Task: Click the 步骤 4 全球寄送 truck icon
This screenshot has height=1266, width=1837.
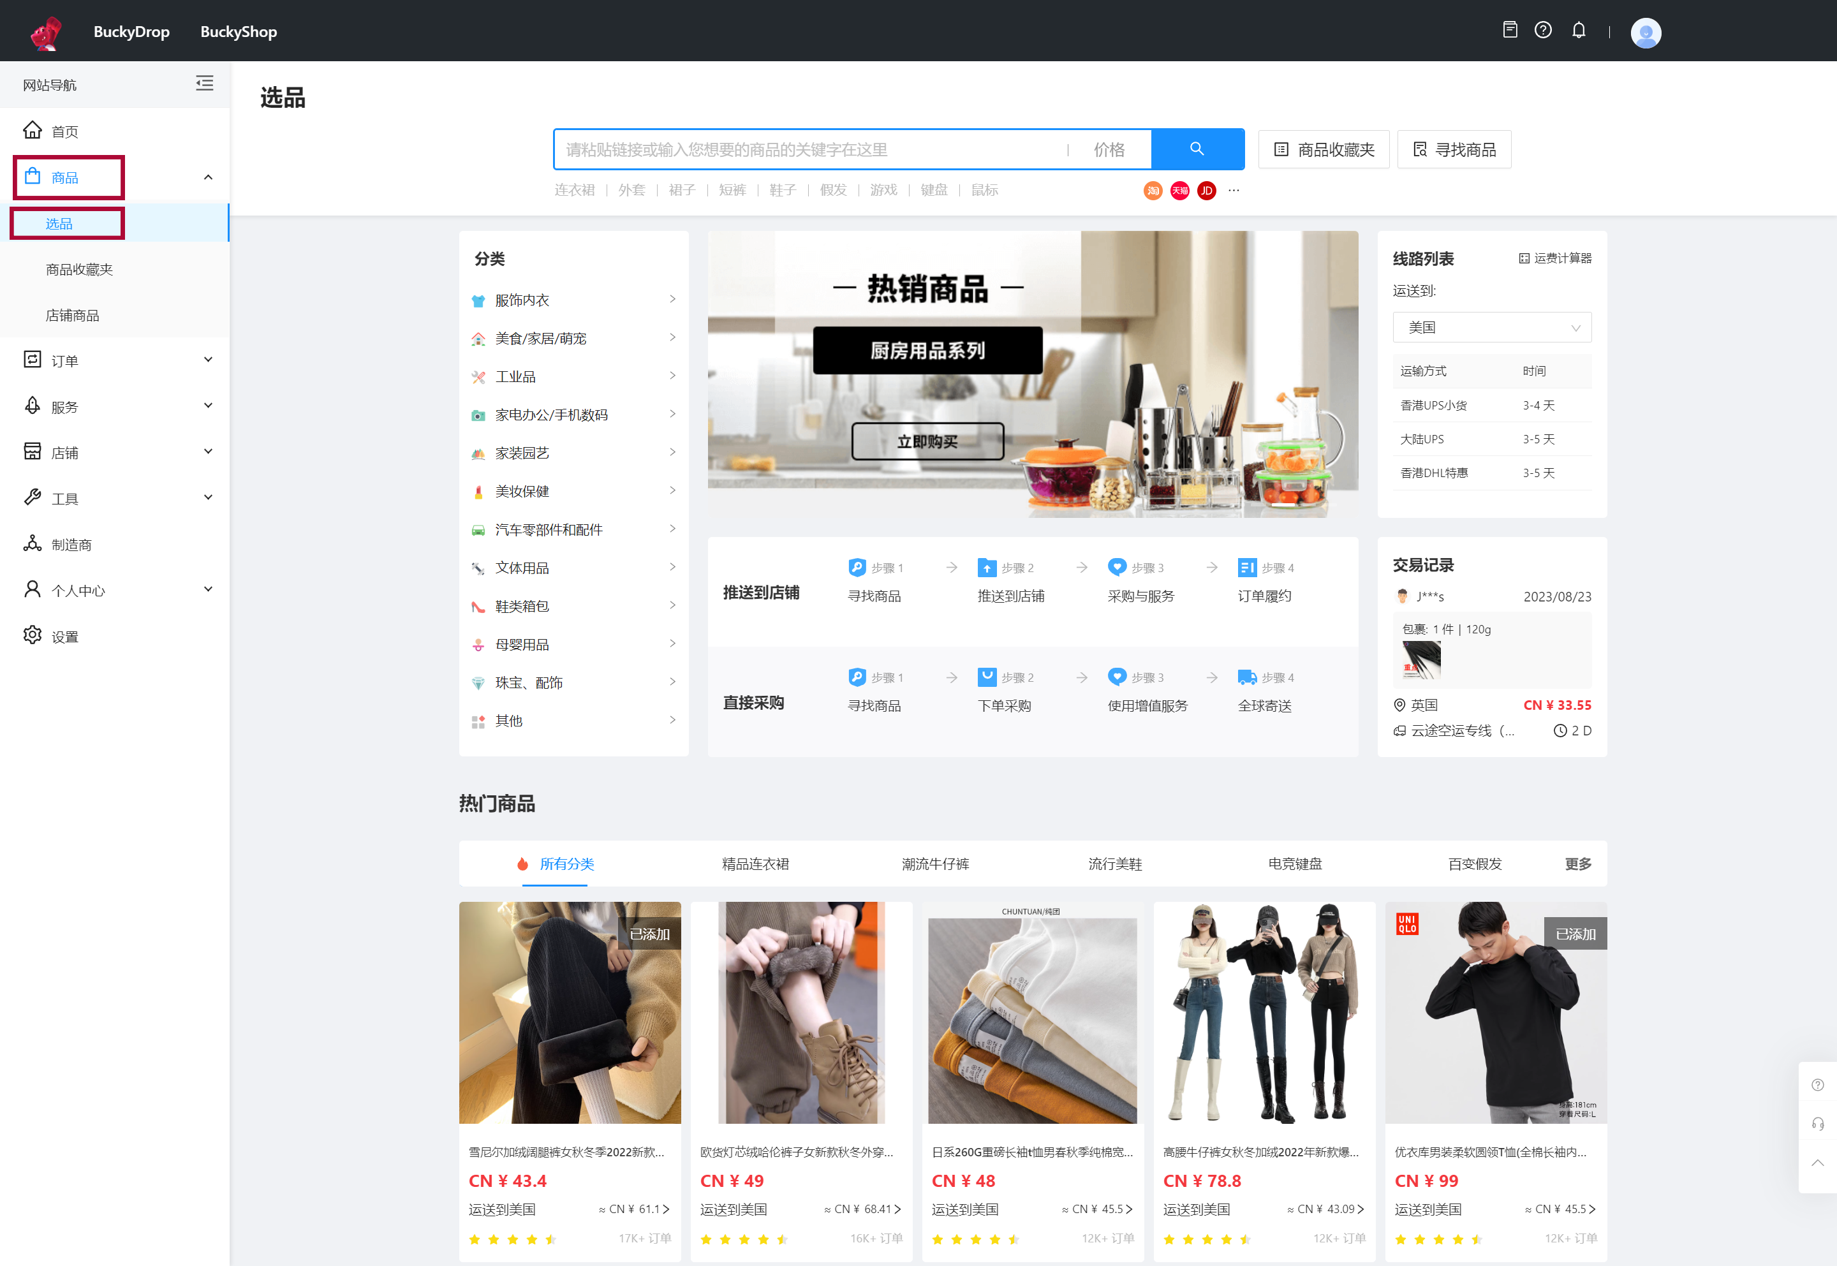Action: [x=1247, y=677]
